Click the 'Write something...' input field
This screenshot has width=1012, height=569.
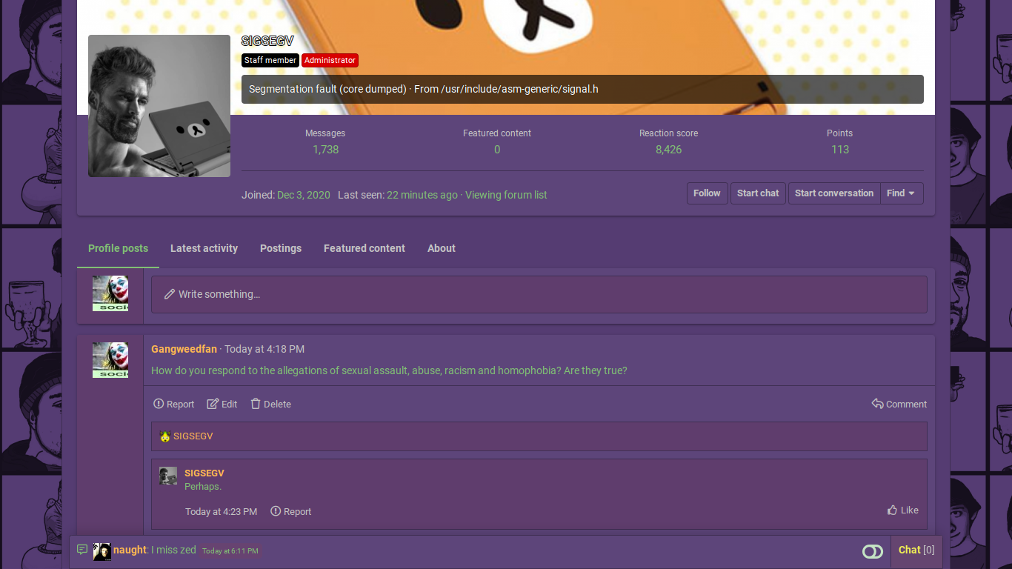[x=539, y=294]
